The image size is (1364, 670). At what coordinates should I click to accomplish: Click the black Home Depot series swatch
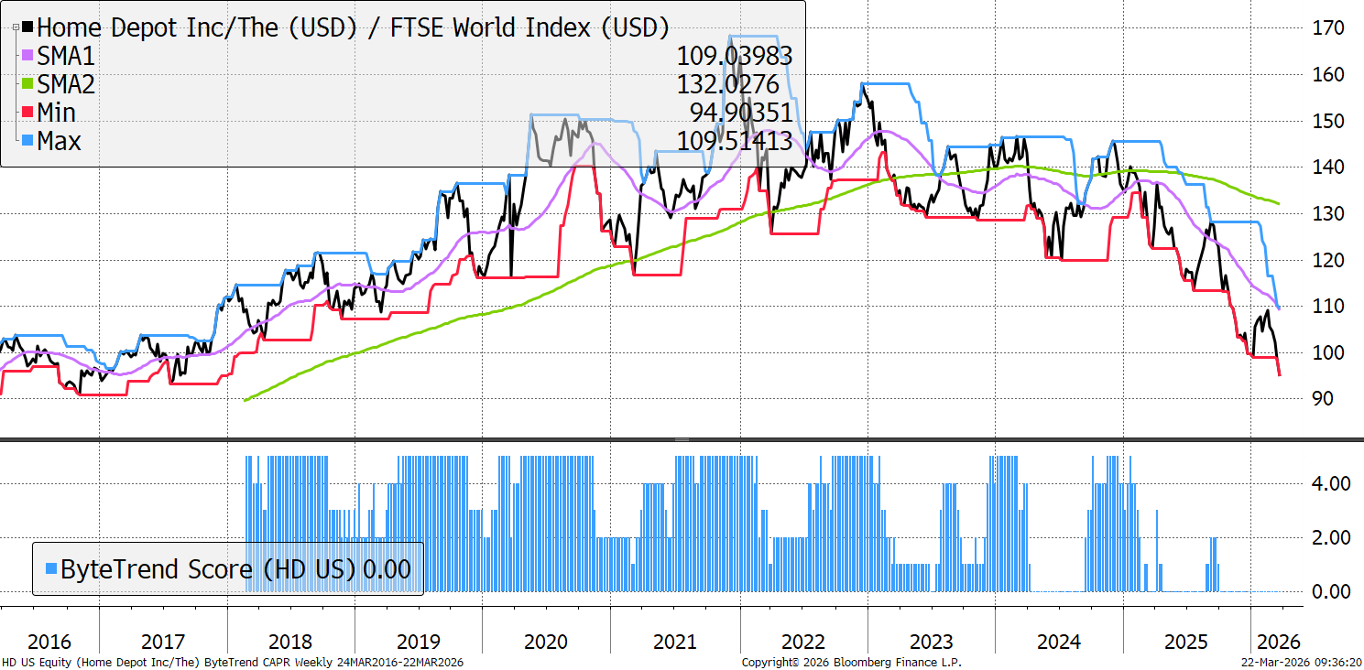coord(27,27)
